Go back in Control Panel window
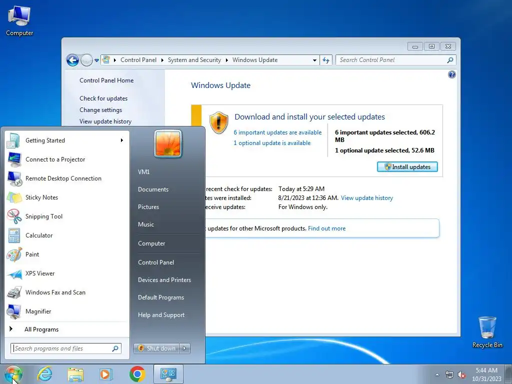Image resolution: width=512 pixels, height=384 pixels. pyautogui.click(x=72, y=60)
